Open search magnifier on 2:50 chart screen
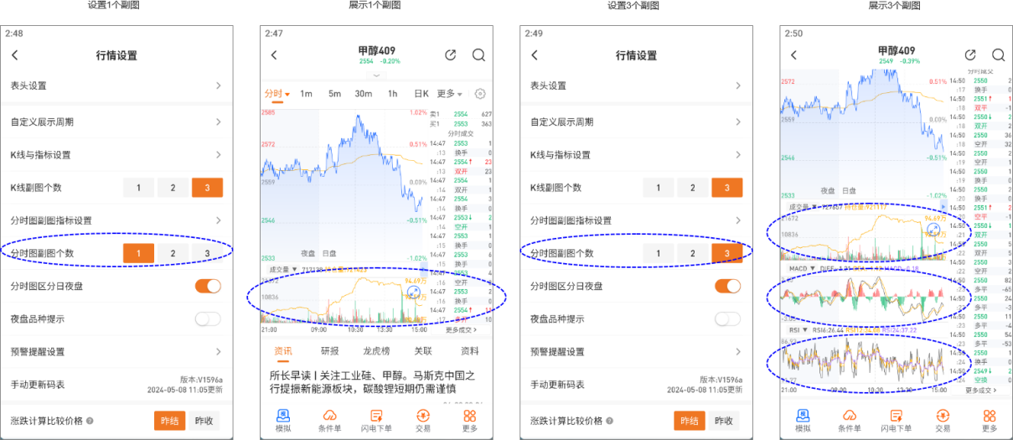This screenshot has width=1013, height=440. (997, 55)
